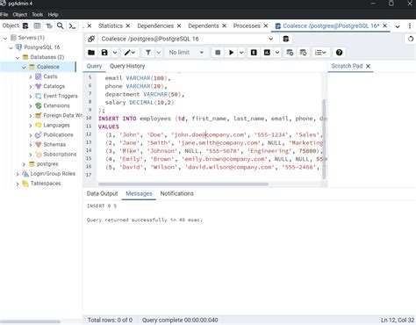
Task: Open the No limit rows dropdown
Action: (186, 53)
